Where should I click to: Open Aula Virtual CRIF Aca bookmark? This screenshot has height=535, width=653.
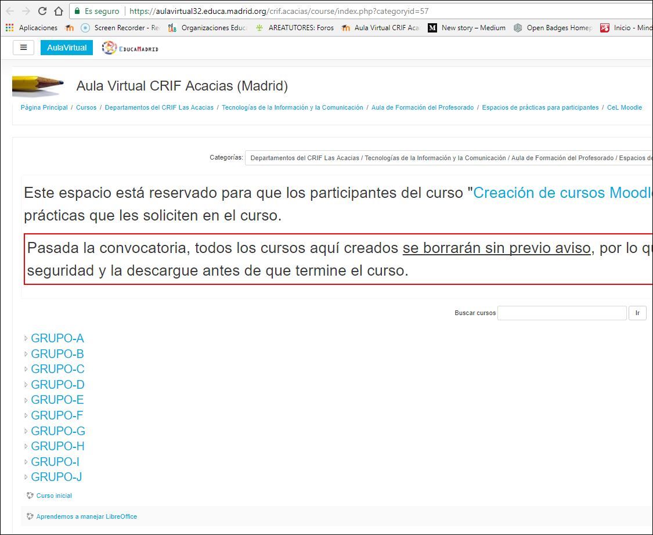pyautogui.click(x=380, y=28)
